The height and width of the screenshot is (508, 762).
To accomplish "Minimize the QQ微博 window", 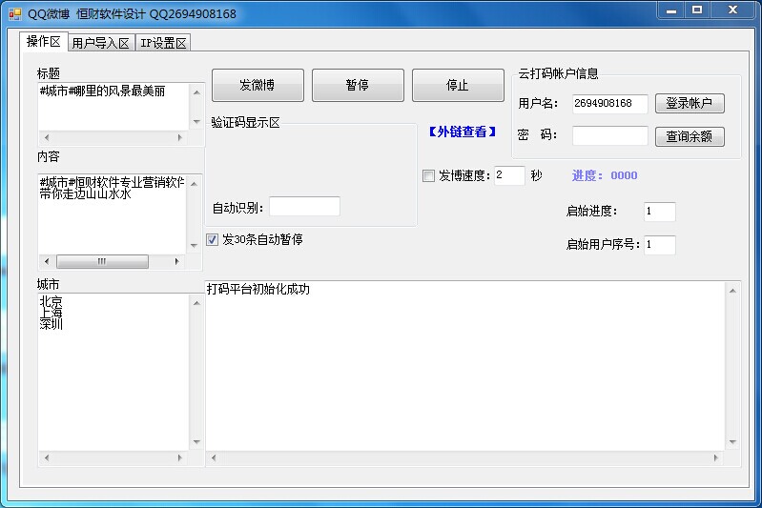I will [x=671, y=10].
